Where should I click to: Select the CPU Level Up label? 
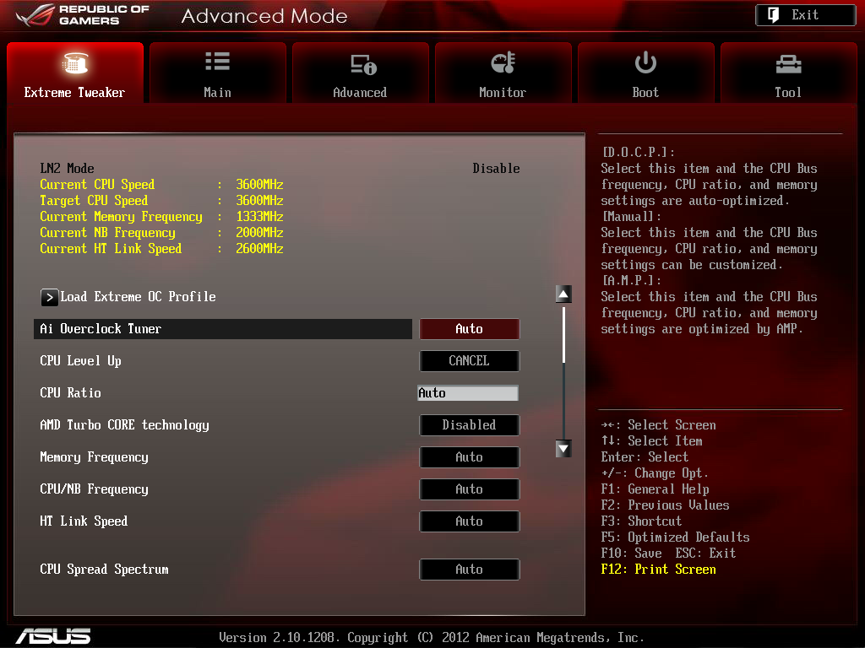(x=80, y=361)
